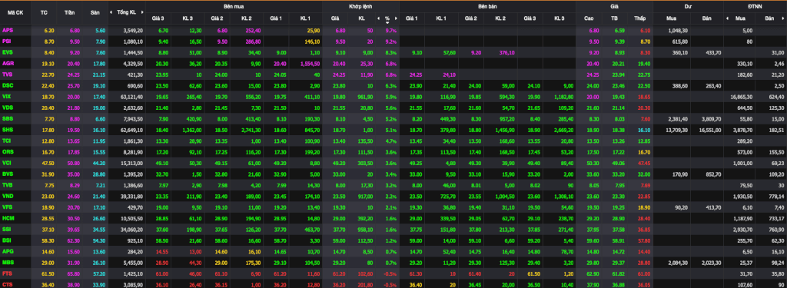
Task: Open the APS stock ticker
Action: pos(8,30)
